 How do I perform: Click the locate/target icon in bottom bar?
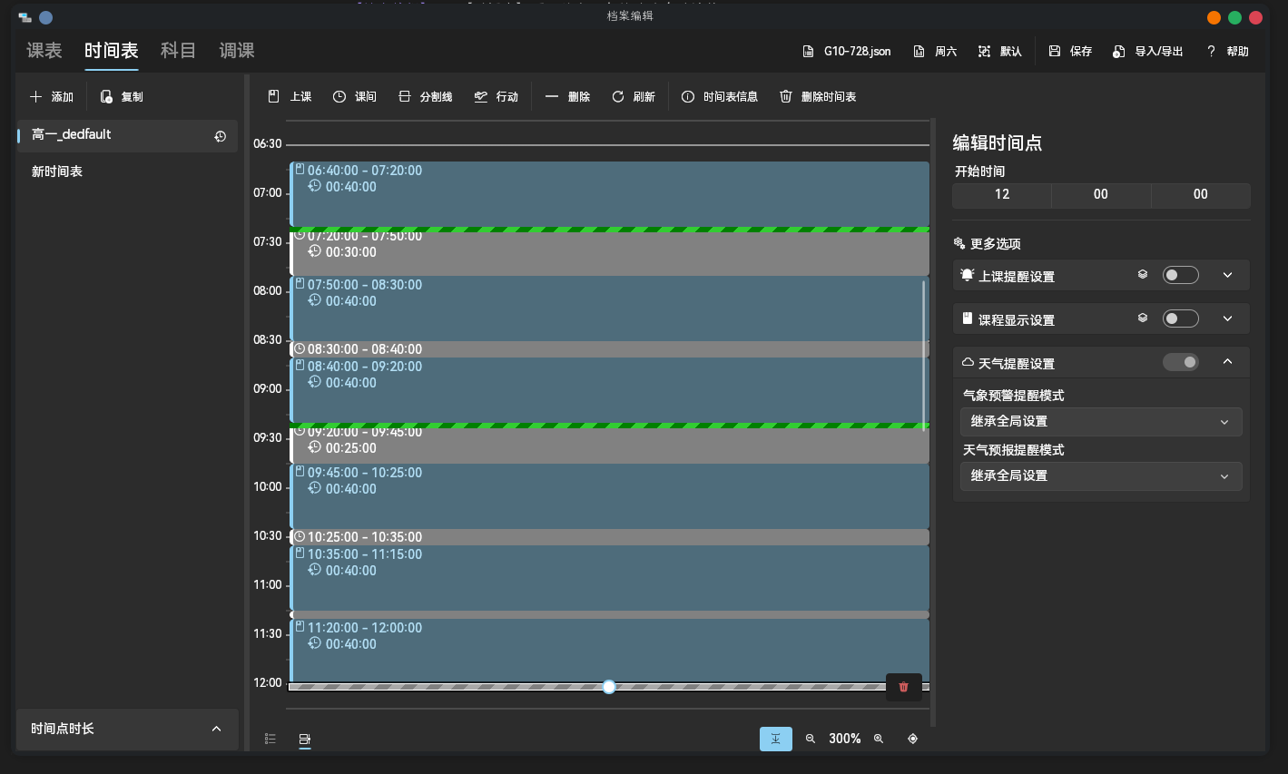pyautogui.click(x=912, y=739)
